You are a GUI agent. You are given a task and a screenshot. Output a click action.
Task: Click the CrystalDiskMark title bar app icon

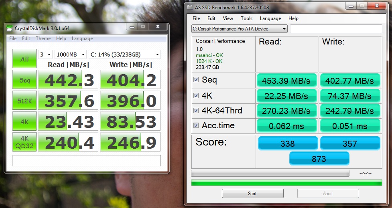[10, 28]
